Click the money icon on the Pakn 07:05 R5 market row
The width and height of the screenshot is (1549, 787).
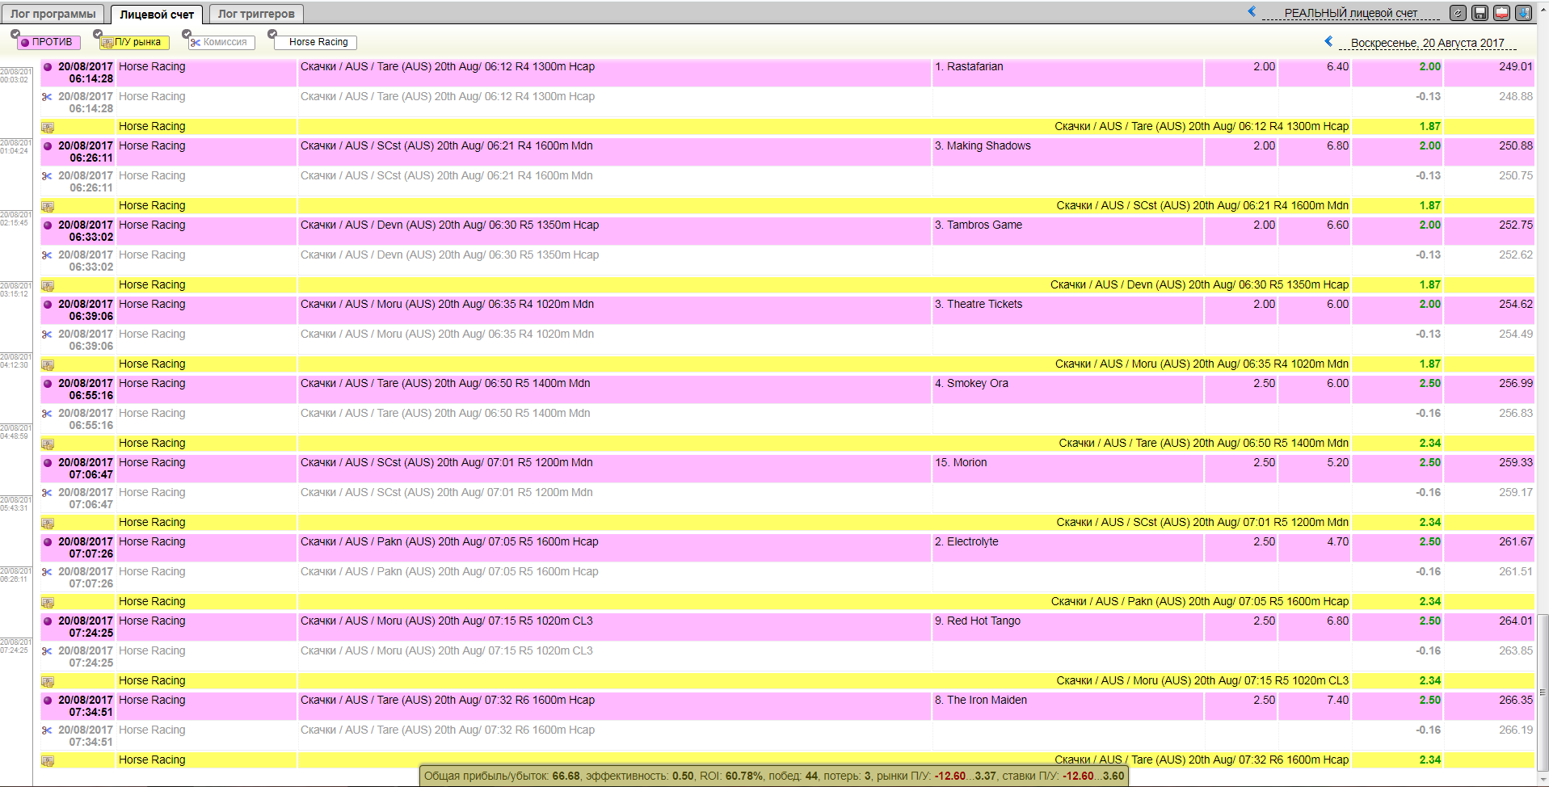click(48, 603)
